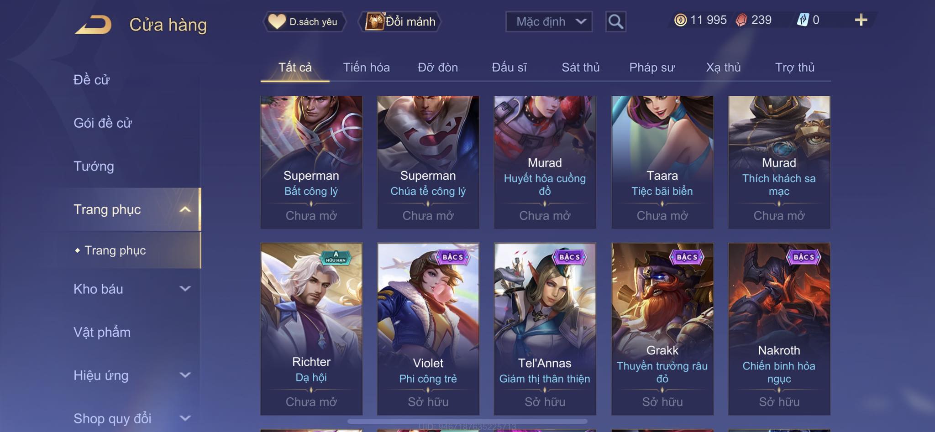Click the blue voucher ticket icon
935x432 pixels.
coord(803,20)
